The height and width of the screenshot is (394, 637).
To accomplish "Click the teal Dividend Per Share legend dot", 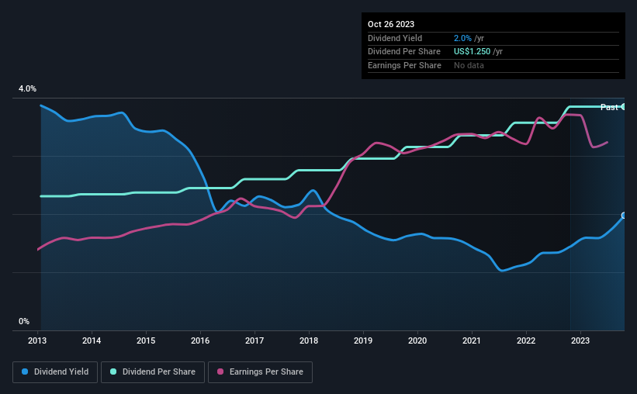I will coord(113,372).
